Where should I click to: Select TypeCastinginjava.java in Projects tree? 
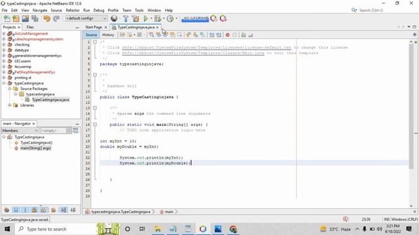pos(50,100)
